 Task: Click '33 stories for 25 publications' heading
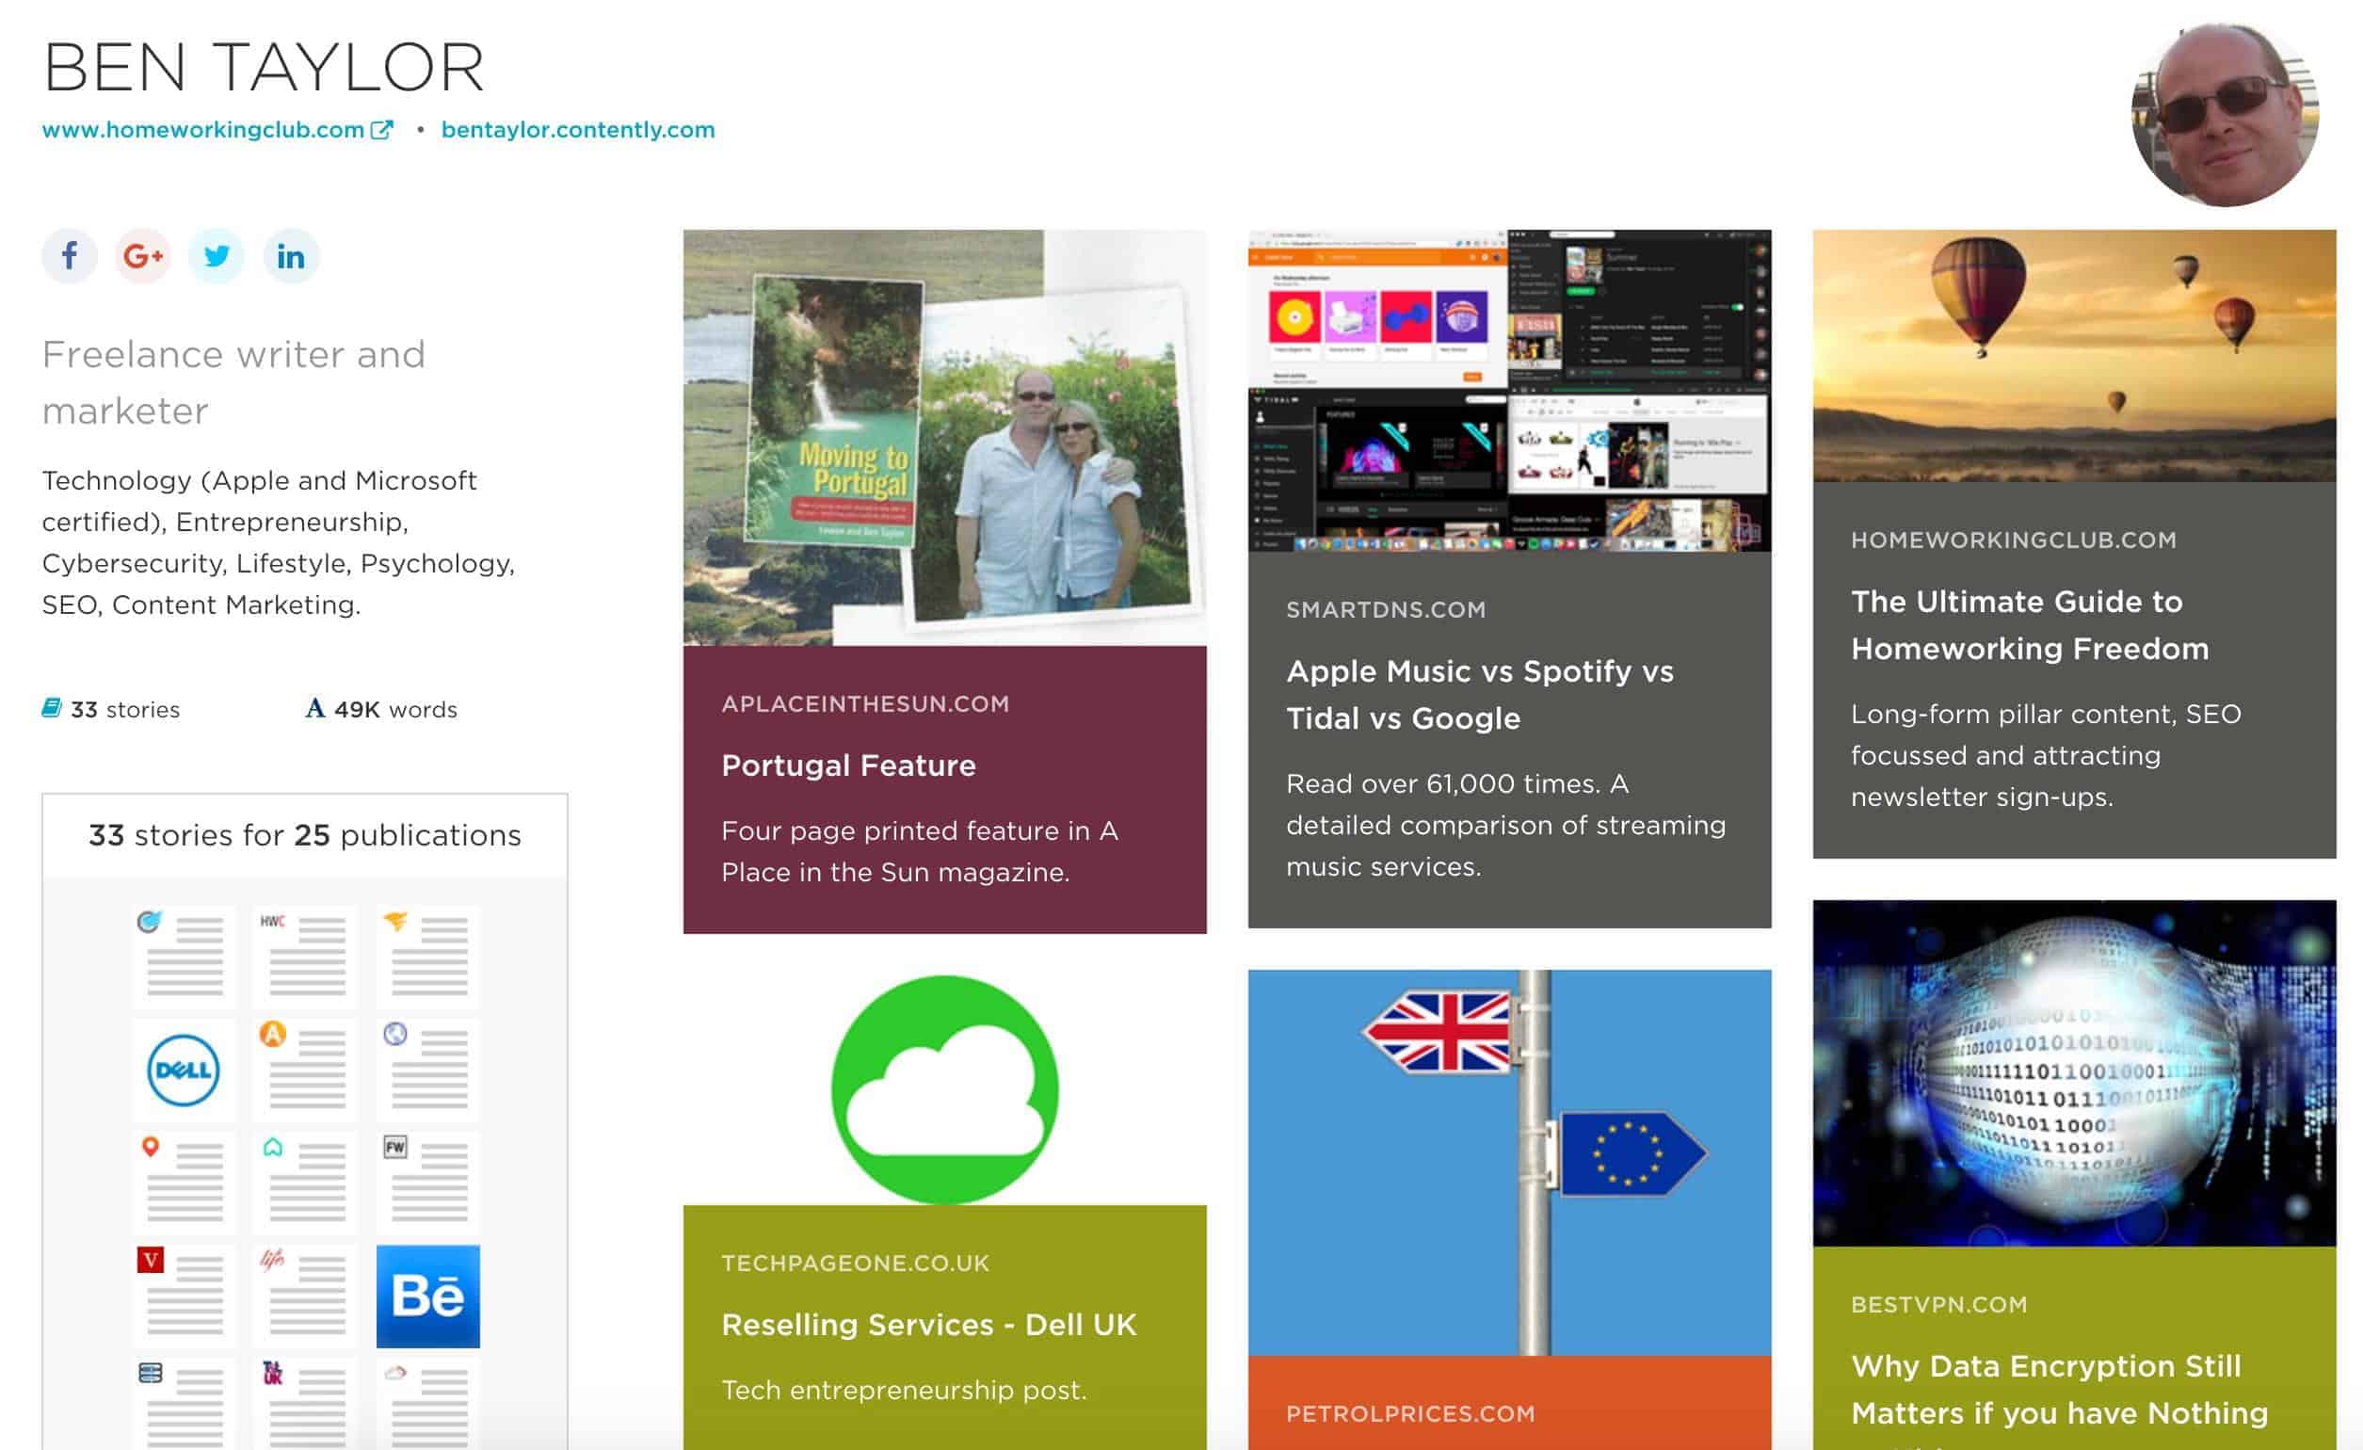coord(305,835)
